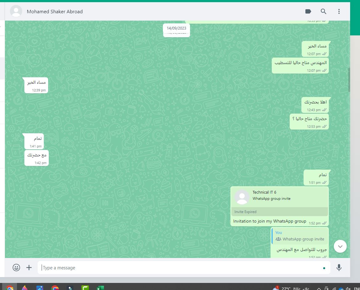
Task: Click the Technical IT 6 group avatar
Action: pos(242,197)
